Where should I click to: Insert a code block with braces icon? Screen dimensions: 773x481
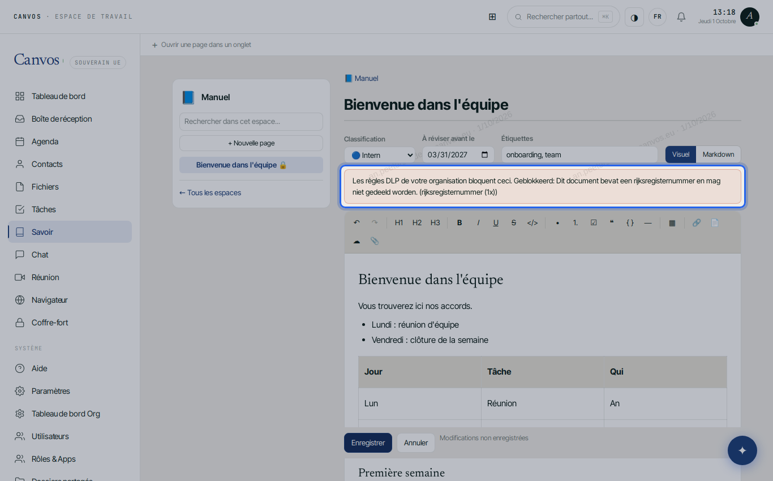point(630,222)
